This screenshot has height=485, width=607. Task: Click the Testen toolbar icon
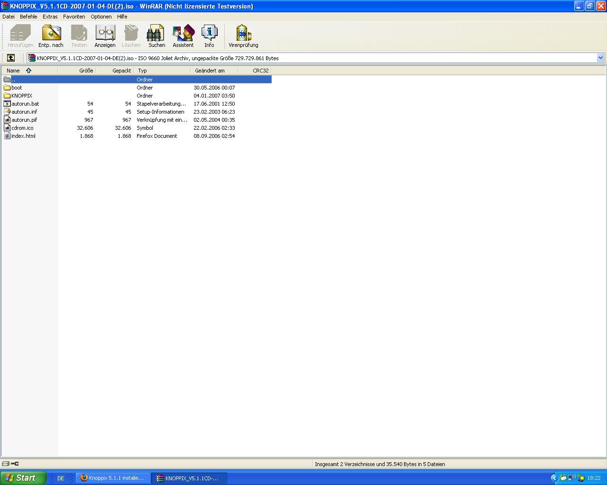point(79,36)
